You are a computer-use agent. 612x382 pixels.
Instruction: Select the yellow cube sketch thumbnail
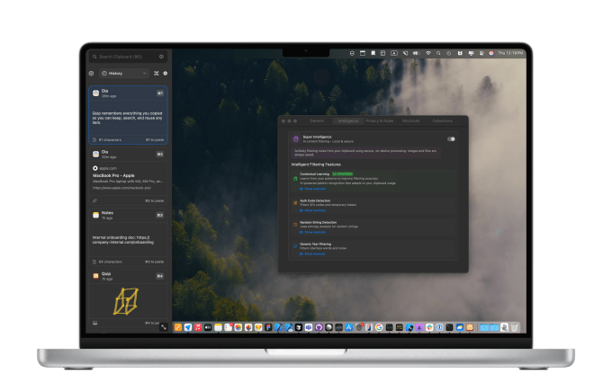(x=126, y=301)
